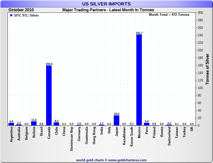Click the Bolivia bar at 11.0 tonnes
This screenshot has height=163, width=213.
34,123
